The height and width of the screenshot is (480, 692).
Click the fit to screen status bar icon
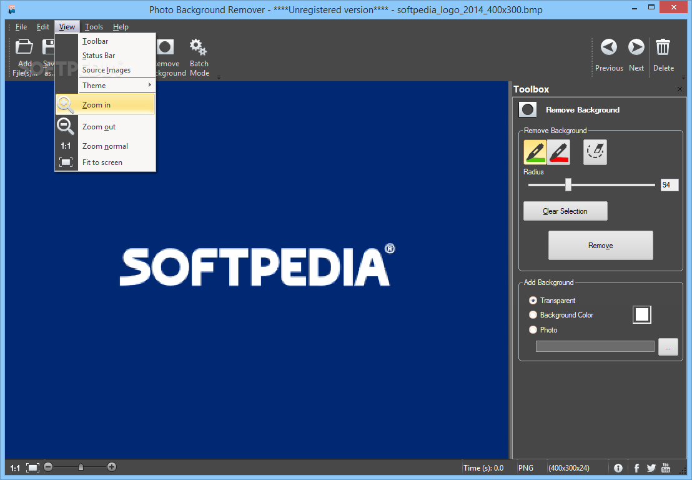(x=32, y=467)
